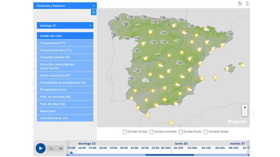Choose Cota nieve prov. (m) option
The height and width of the screenshot is (157, 280).
tap(65, 118)
